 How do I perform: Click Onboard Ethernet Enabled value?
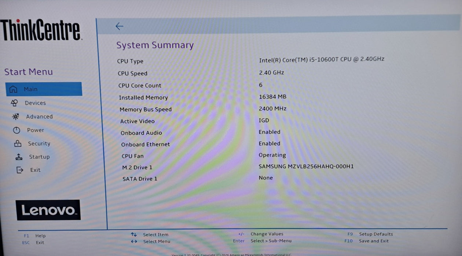(269, 144)
